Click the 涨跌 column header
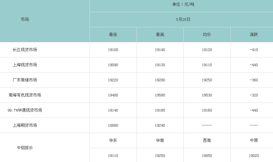273x162 pixels. [254, 35]
